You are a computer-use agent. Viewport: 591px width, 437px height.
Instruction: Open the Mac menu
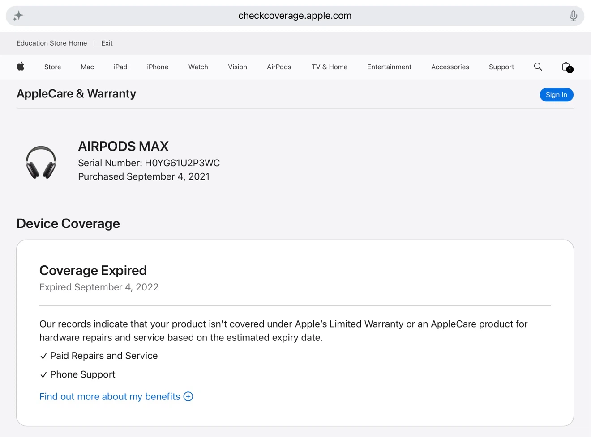point(87,67)
